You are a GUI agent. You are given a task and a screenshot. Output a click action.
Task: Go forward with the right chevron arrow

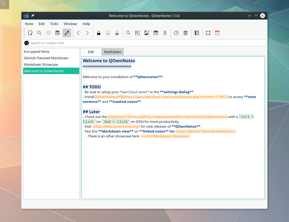87,33
